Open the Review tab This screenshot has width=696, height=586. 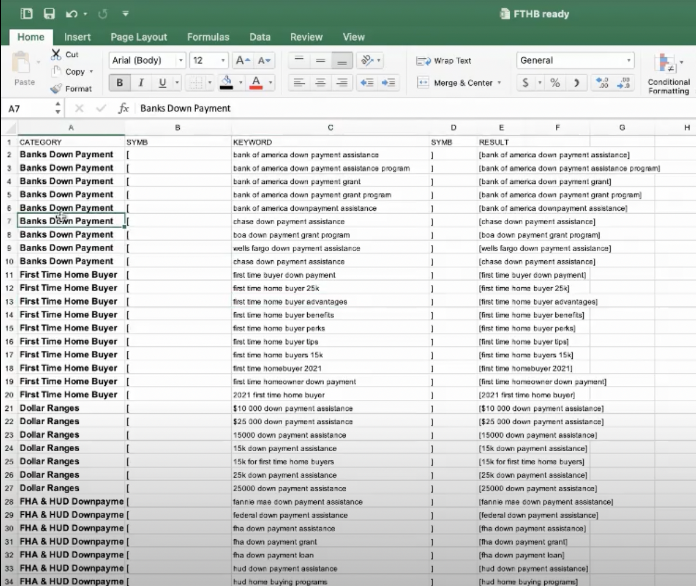[306, 37]
